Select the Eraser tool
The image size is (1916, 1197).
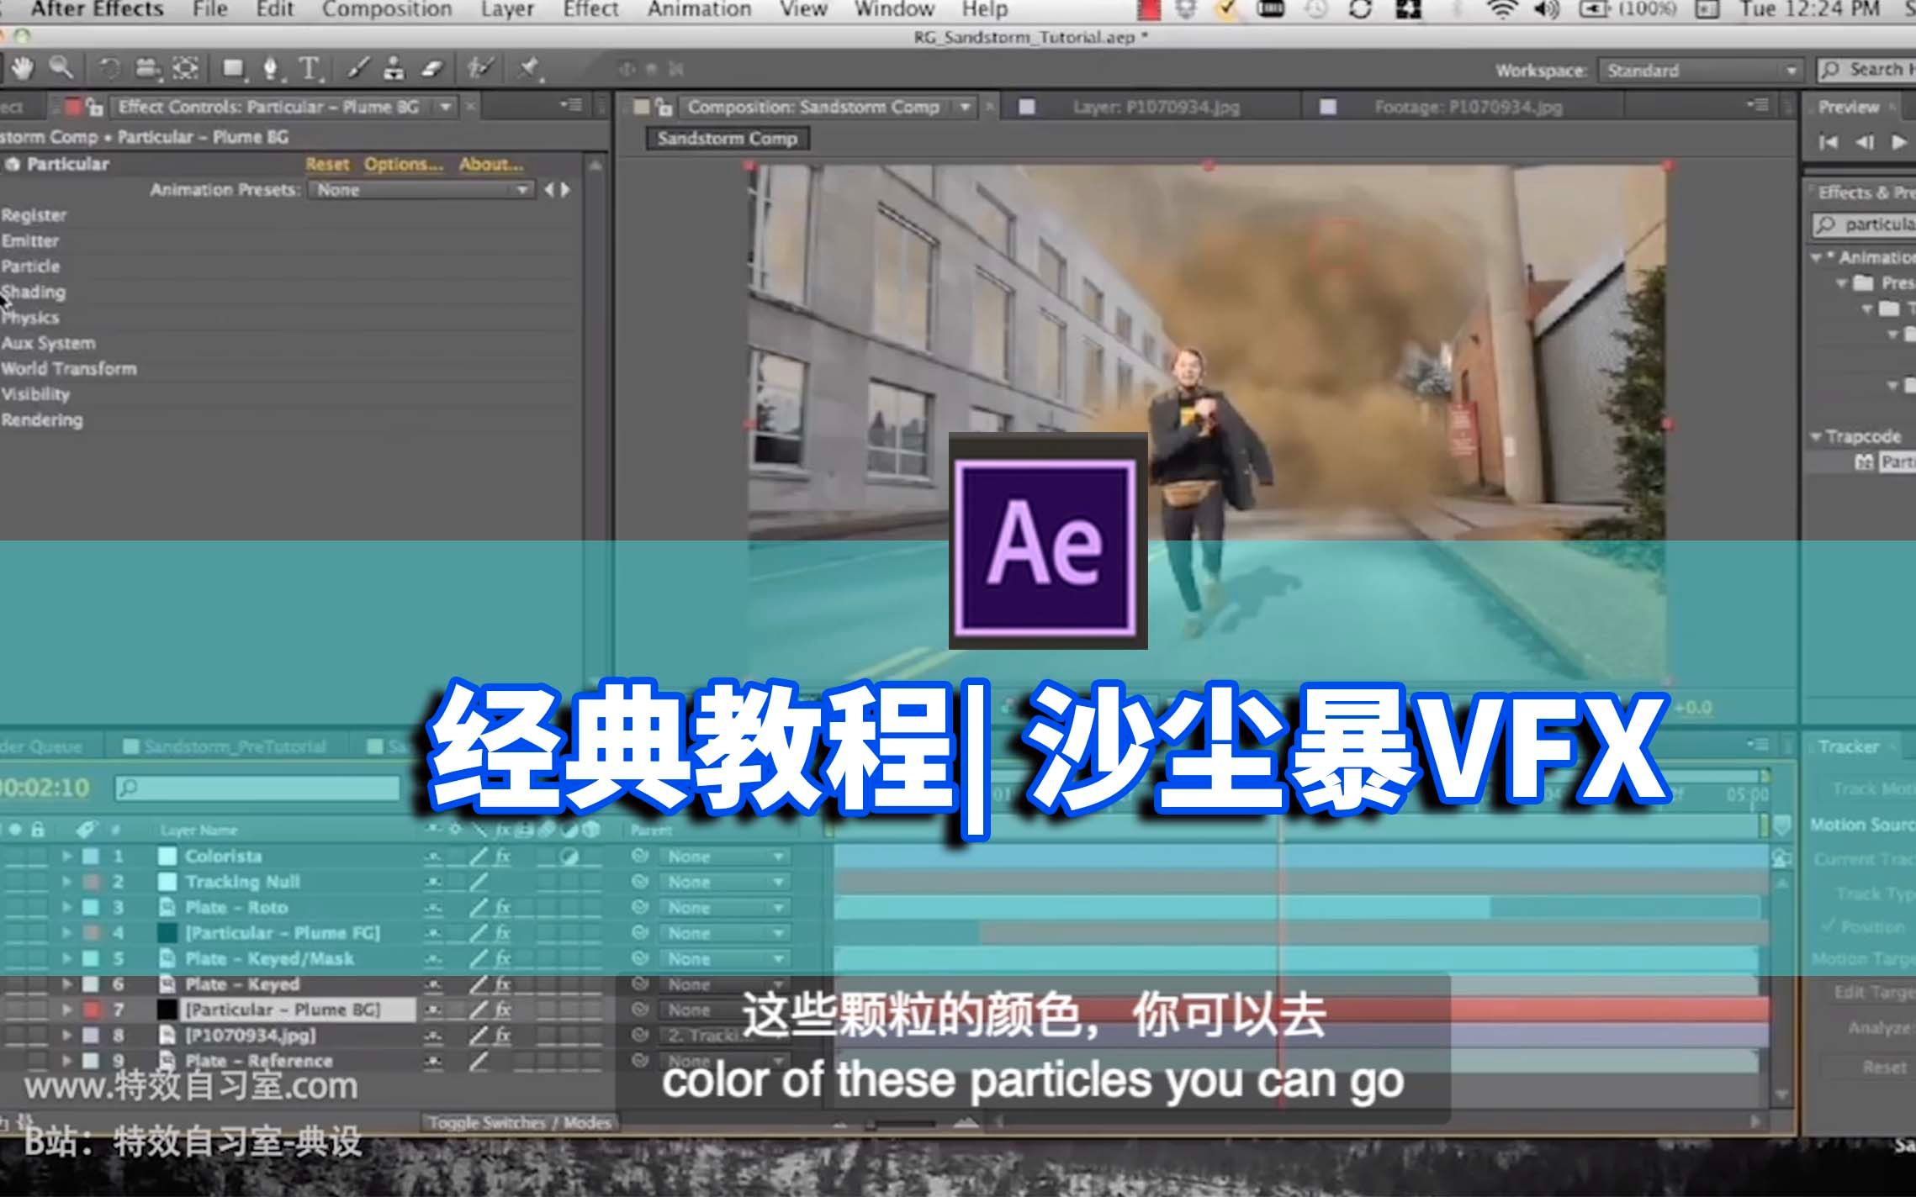click(432, 69)
